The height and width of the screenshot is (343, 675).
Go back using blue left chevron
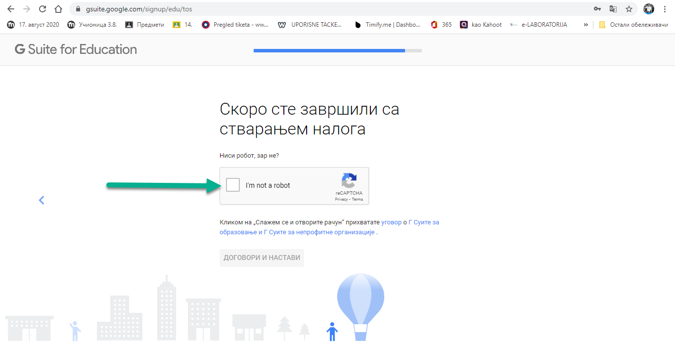42,200
